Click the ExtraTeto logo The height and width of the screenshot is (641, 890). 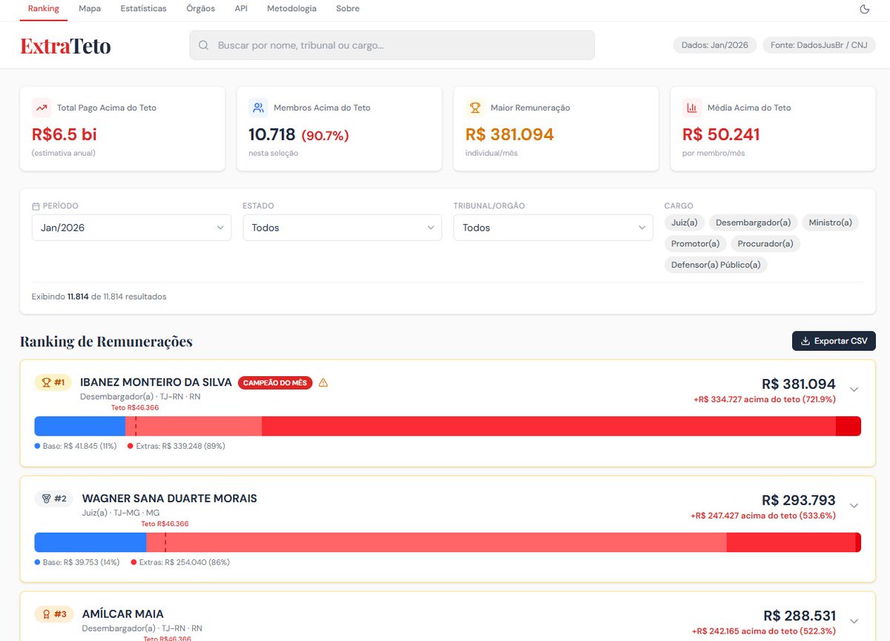(x=65, y=46)
